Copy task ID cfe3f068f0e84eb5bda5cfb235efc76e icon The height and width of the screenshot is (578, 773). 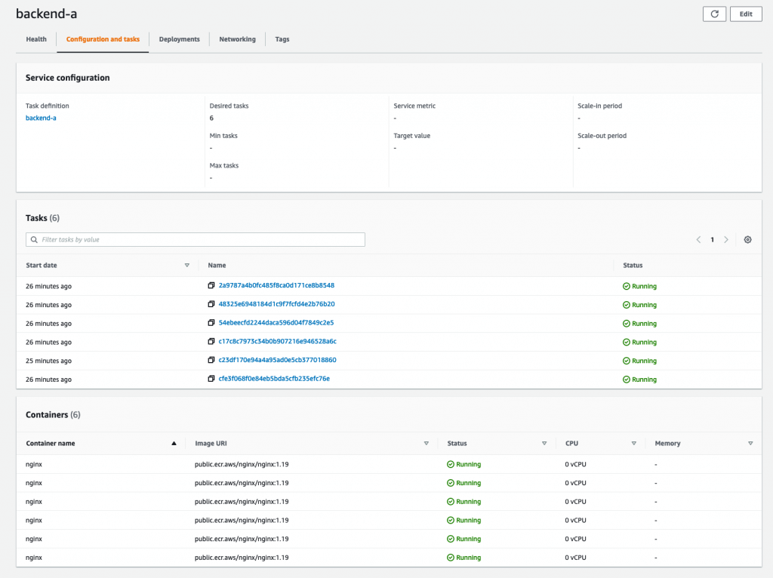click(212, 379)
